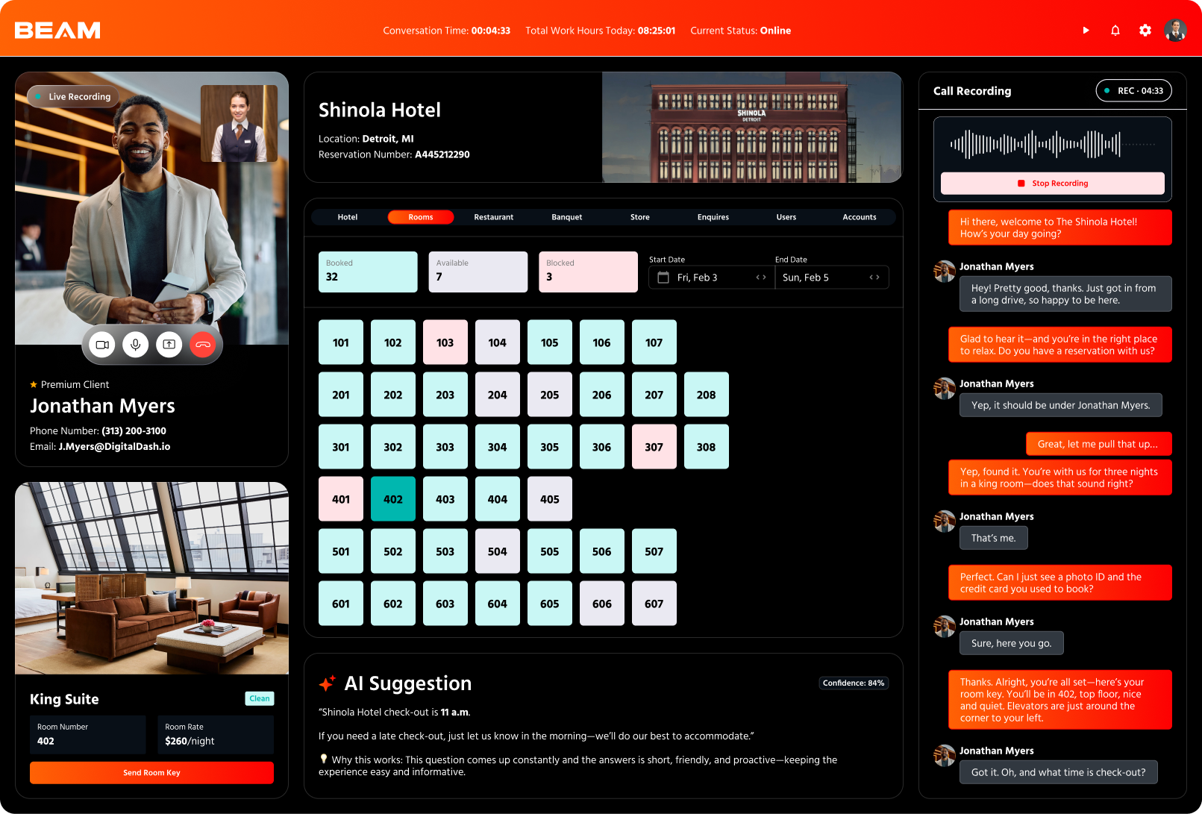Viewport: 1202px width, 814px height.
Task: Select room 606 tile
Action: 602,604
